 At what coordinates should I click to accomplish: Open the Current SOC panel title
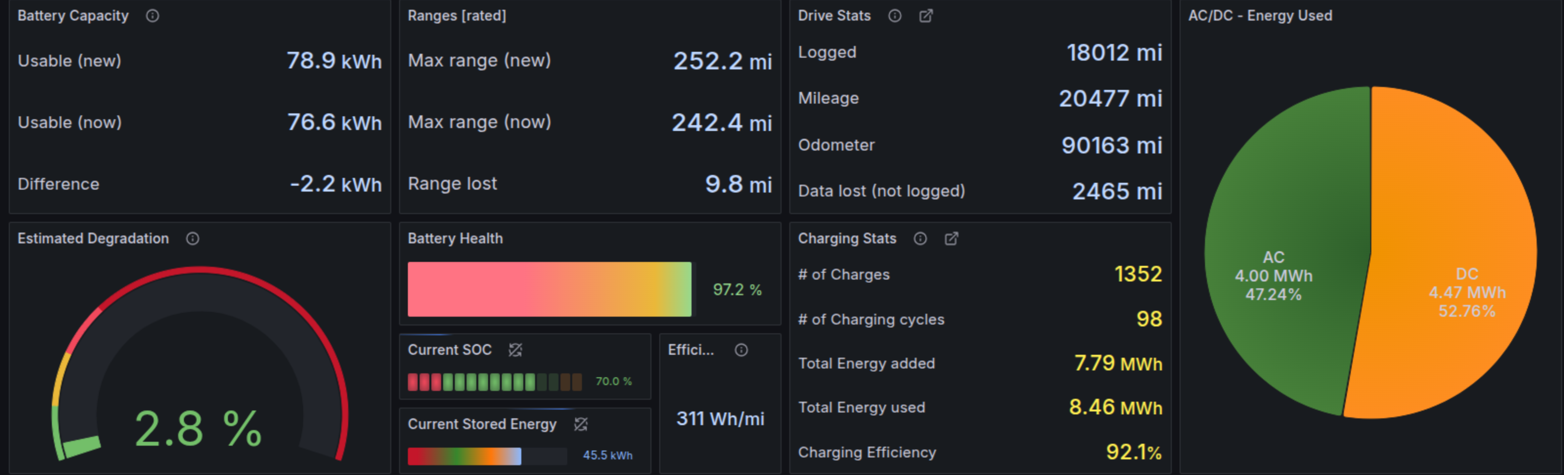pos(449,350)
